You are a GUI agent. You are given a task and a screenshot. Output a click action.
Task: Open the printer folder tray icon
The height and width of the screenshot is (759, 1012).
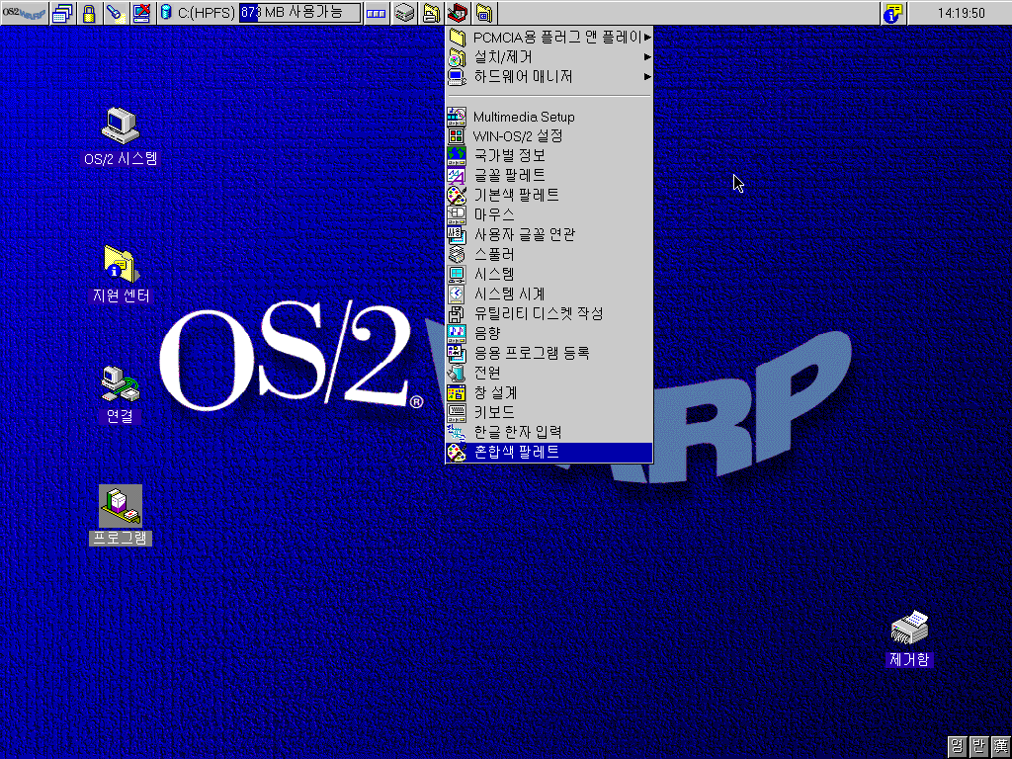(x=431, y=13)
